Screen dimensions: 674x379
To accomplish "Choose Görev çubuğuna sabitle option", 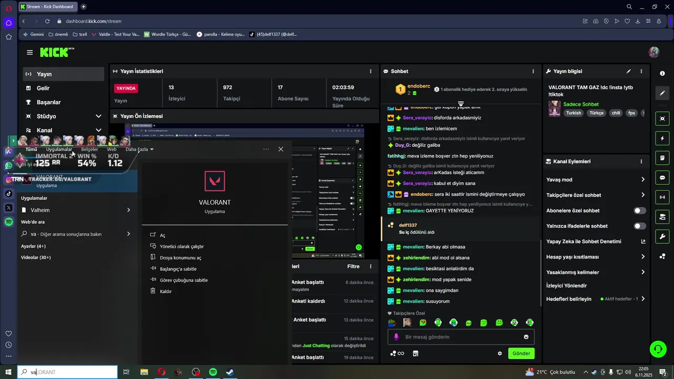I will click(184, 280).
